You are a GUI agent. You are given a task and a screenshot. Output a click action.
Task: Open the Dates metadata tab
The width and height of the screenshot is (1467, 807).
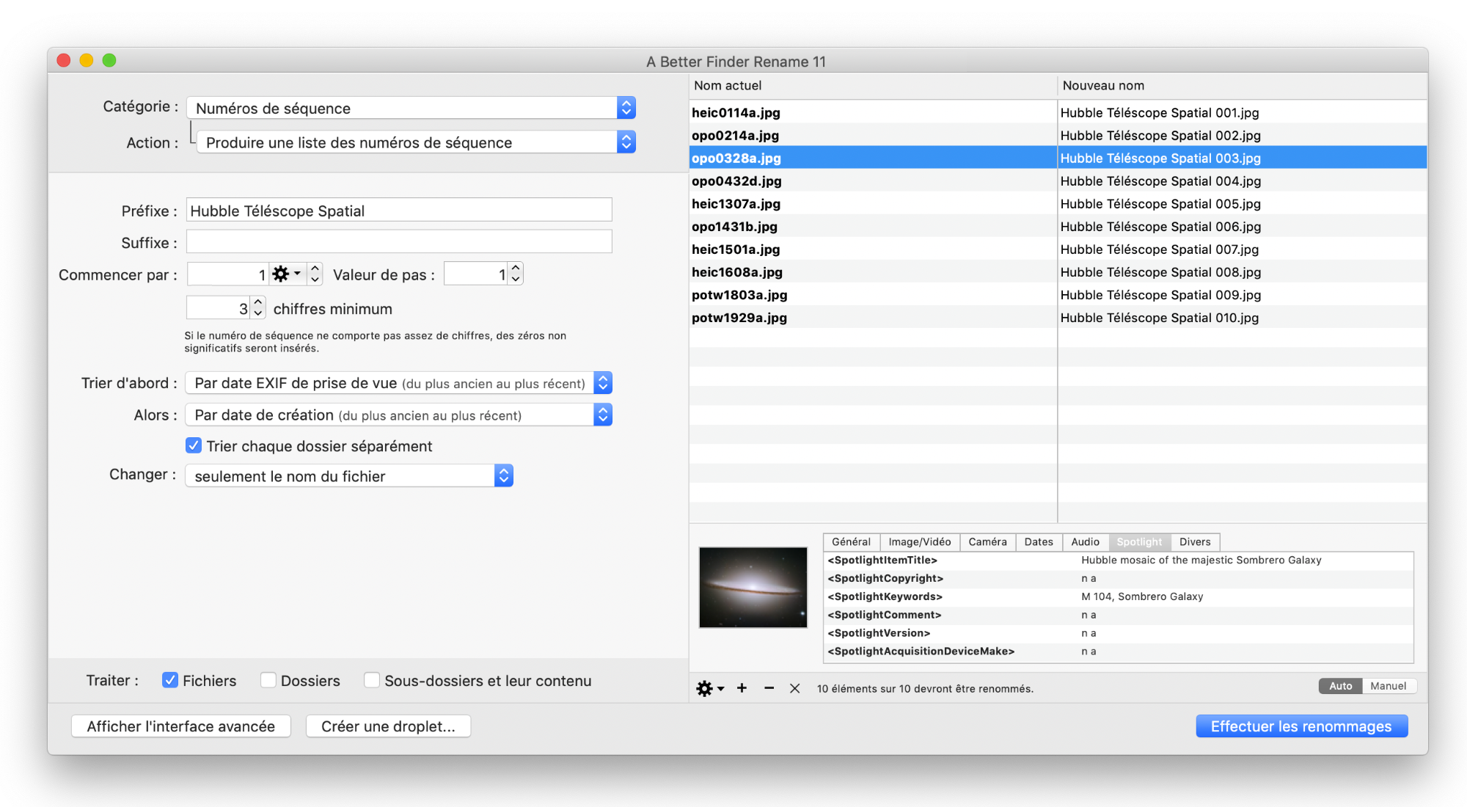1038,541
